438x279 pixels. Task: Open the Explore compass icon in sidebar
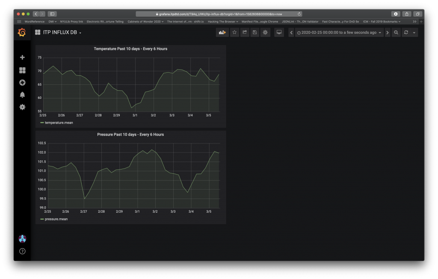coord(22,83)
